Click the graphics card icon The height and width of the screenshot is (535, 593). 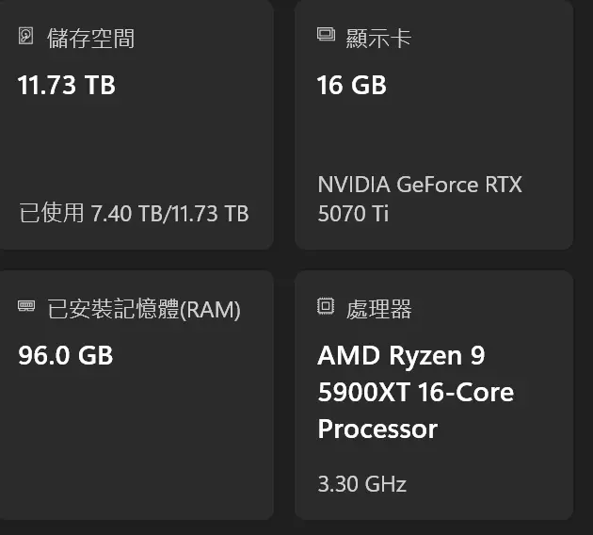coord(326,35)
